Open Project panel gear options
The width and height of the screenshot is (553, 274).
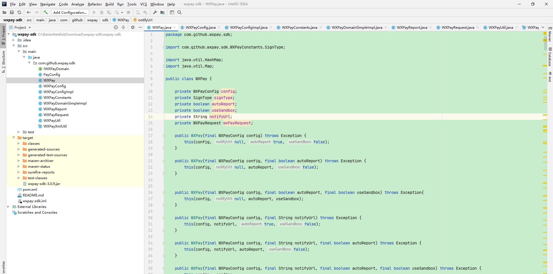tap(133, 27)
